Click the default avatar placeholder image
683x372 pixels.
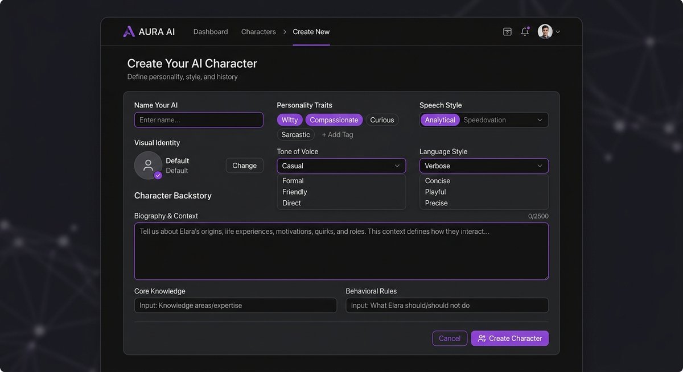tap(148, 166)
